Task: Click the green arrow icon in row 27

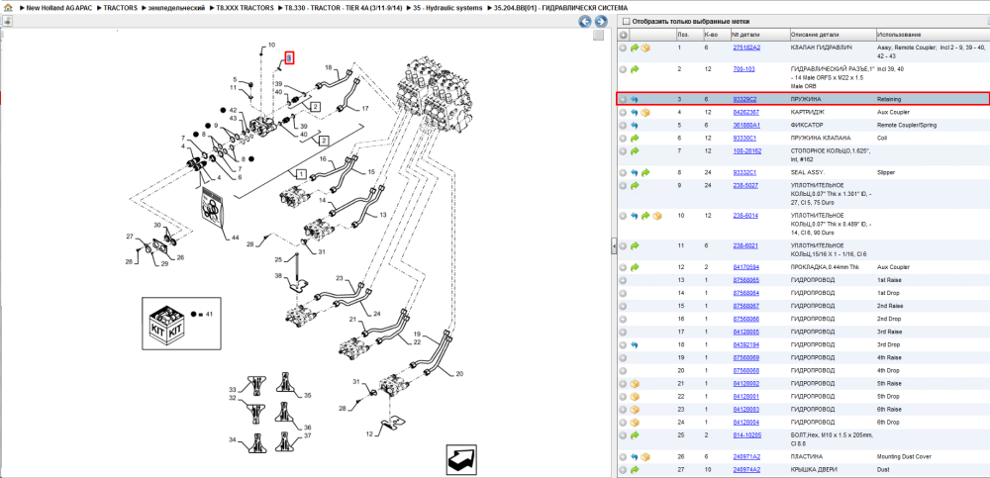Action: (635, 470)
